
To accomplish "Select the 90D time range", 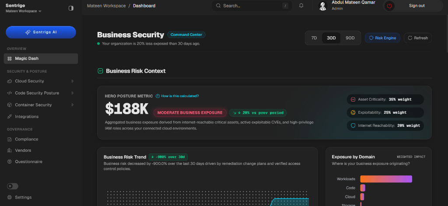I will click(x=350, y=38).
